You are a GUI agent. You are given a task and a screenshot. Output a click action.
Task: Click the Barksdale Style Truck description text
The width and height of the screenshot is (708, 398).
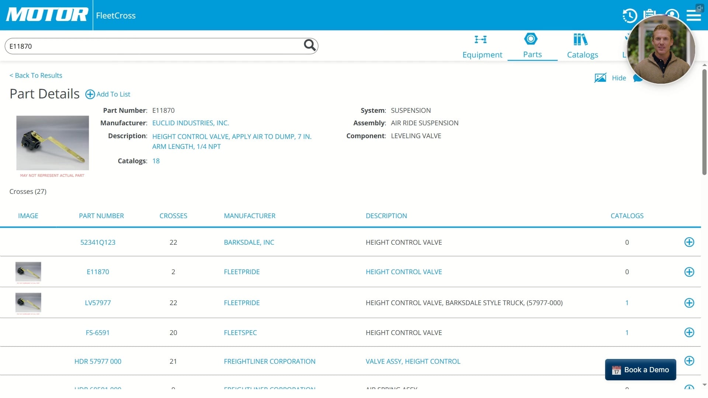(464, 303)
